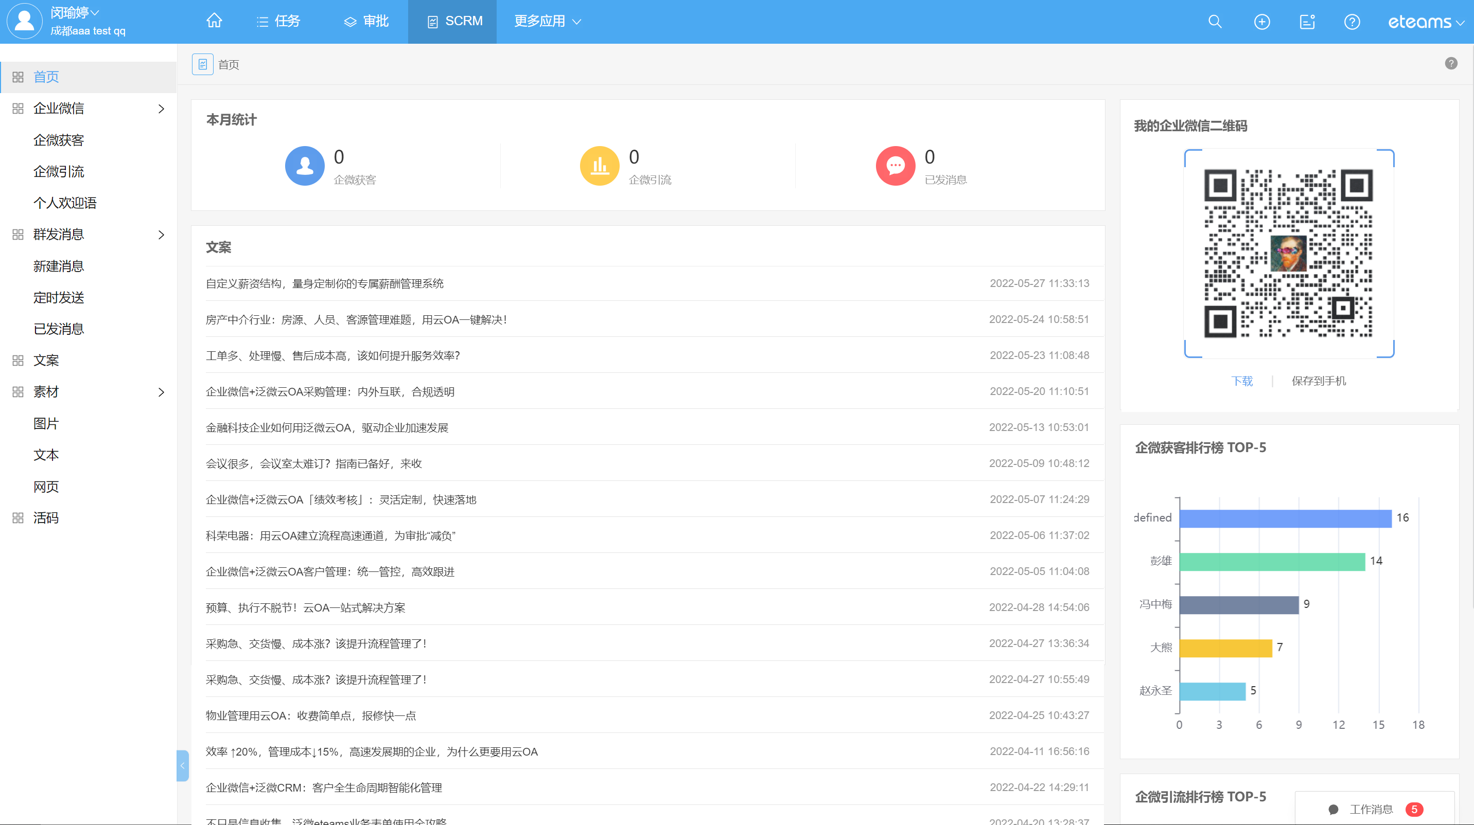This screenshot has width=1474, height=825.
Task: Click the 工作消息 chat bubble icon
Action: point(1333,809)
